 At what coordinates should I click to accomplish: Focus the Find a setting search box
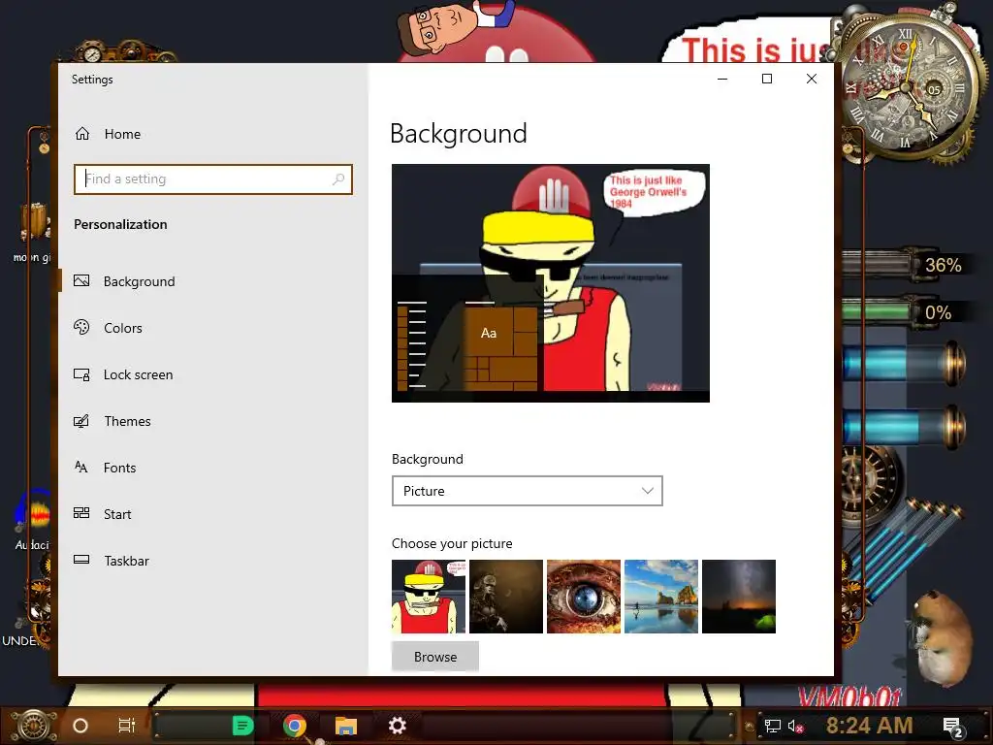[212, 179]
